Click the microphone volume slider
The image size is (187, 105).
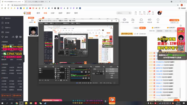(x=77, y=78)
